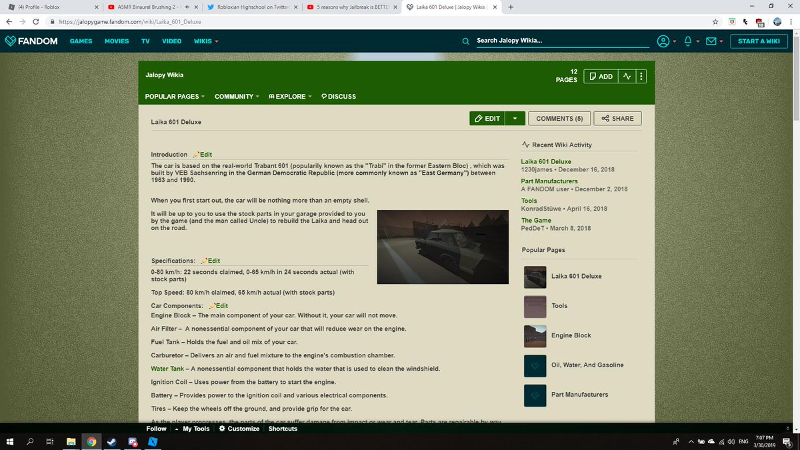Click Customize in the bottom toolbar
The width and height of the screenshot is (800, 450).
coord(239,429)
